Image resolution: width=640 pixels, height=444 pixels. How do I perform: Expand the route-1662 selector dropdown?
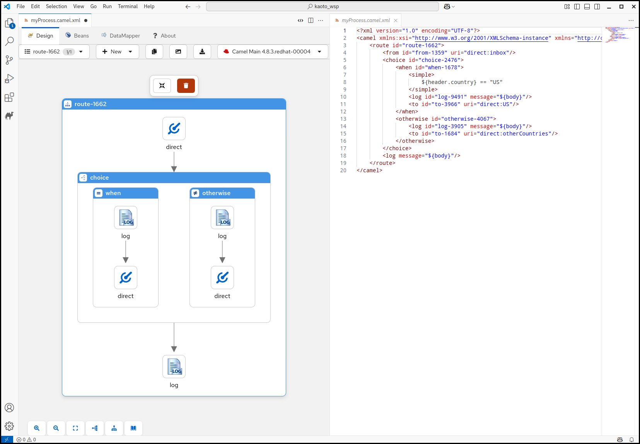coord(81,51)
